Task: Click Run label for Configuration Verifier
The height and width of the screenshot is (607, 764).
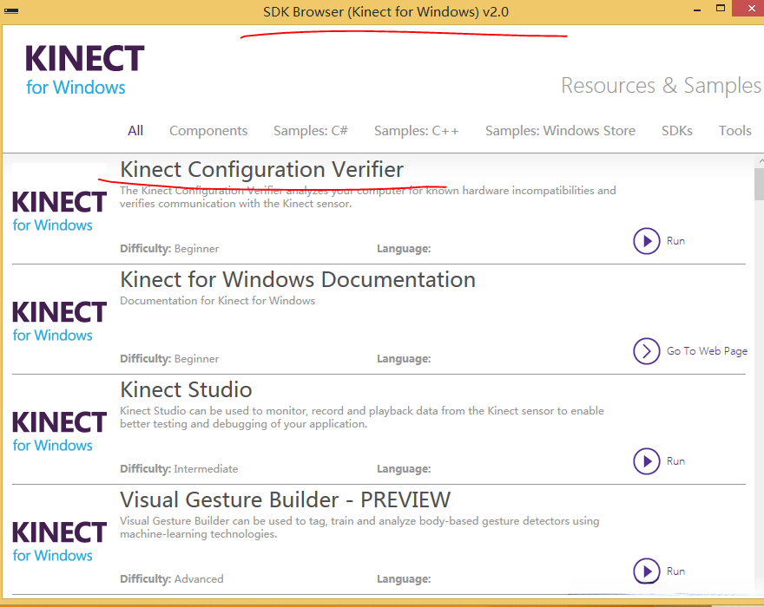Action: click(675, 241)
